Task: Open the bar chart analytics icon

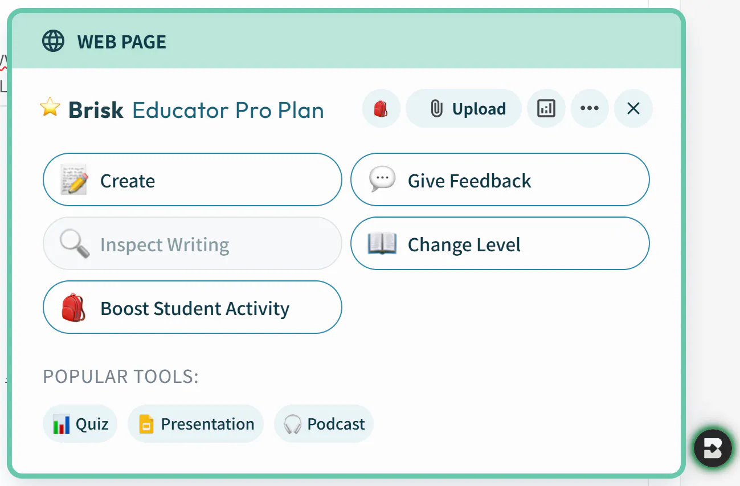Action: [x=546, y=108]
